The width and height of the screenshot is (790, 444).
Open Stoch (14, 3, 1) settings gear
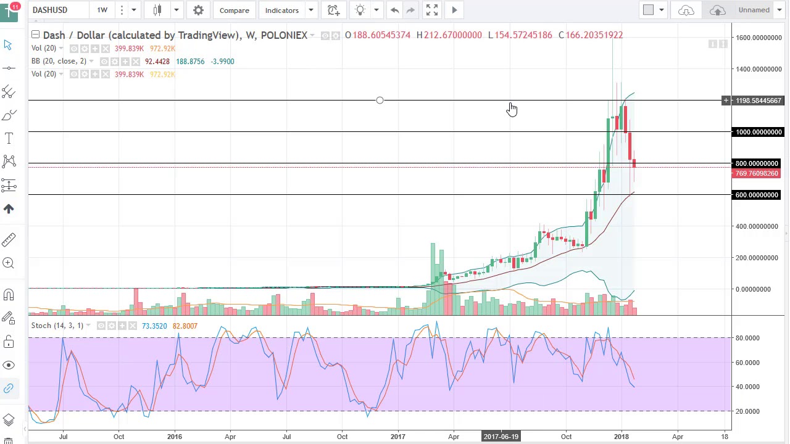coord(112,326)
